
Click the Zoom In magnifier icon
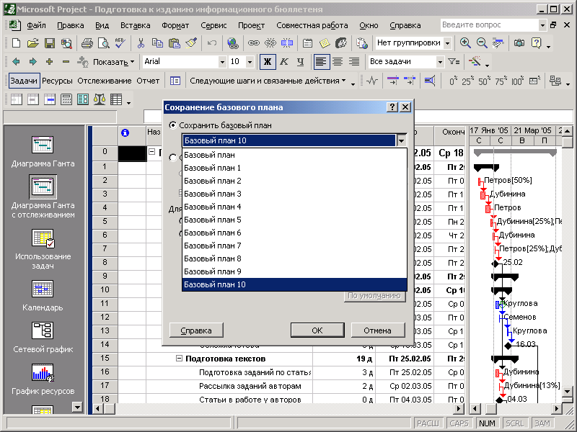click(x=465, y=43)
